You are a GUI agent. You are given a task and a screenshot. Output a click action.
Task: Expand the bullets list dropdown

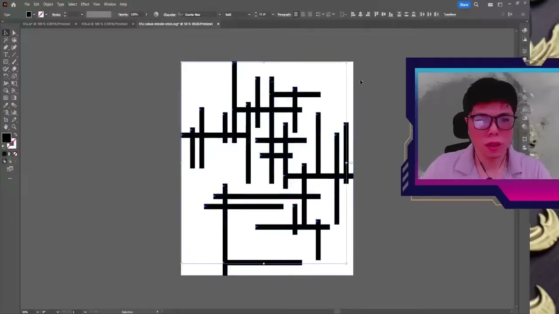point(322,14)
